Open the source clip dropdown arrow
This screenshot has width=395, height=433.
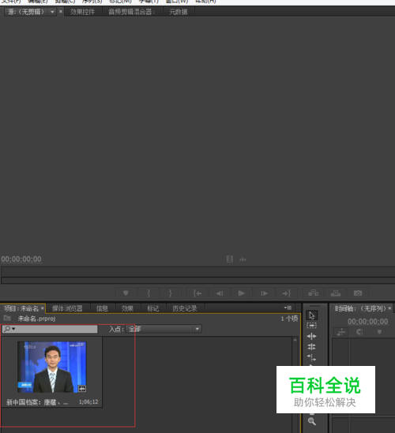point(52,12)
